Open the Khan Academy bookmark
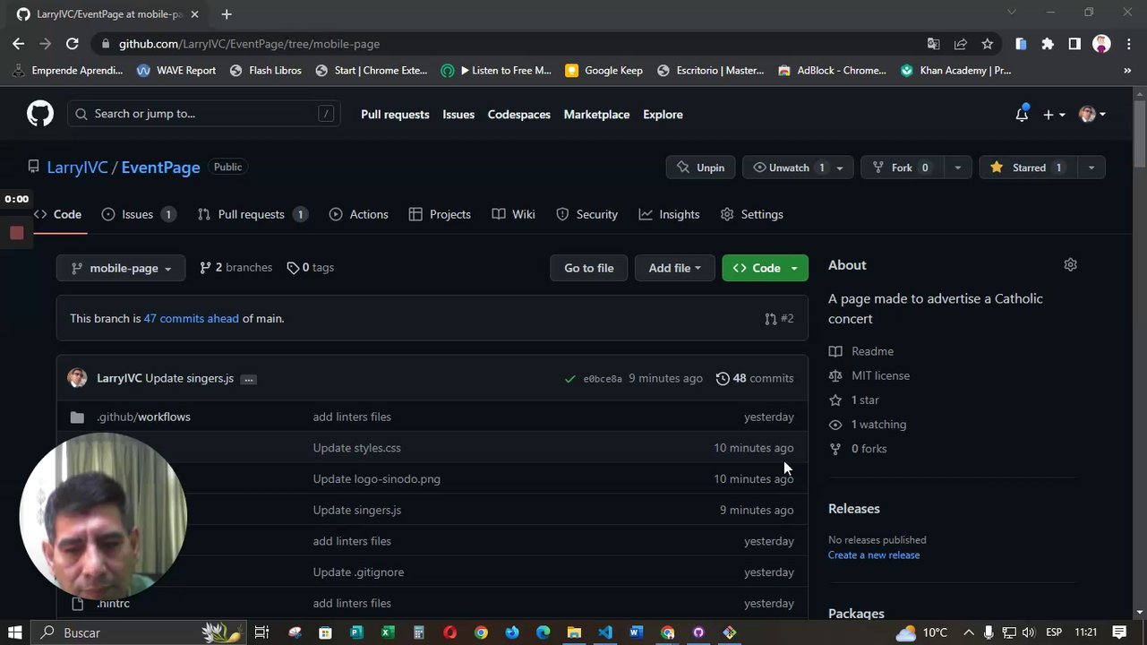This screenshot has height=645, width=1147. [x=955, y=70]
